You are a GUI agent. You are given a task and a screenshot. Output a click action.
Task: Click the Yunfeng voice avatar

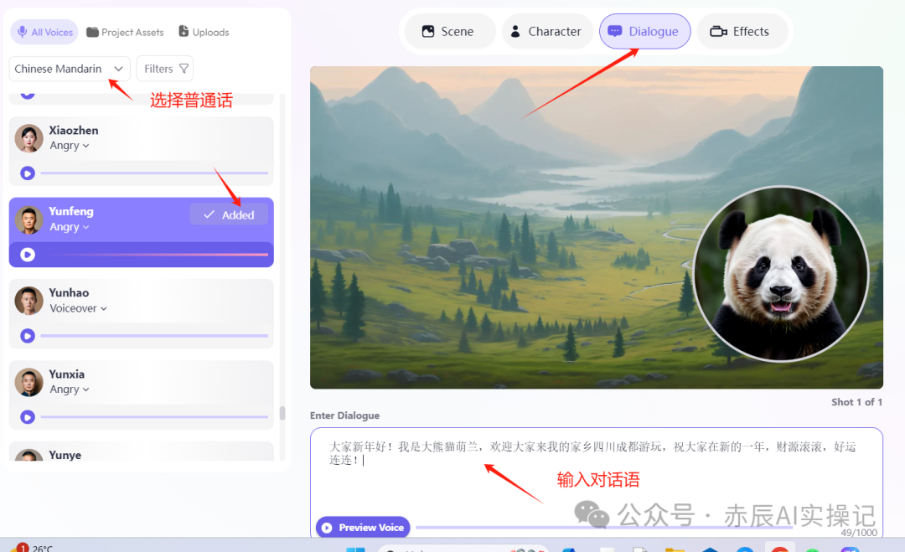point(28,219)
